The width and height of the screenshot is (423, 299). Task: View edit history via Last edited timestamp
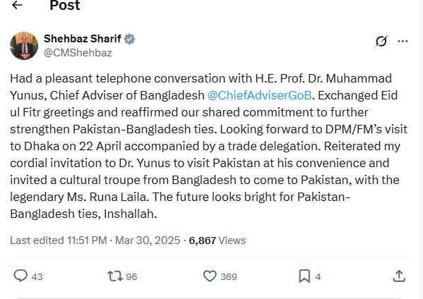[59, 240]
